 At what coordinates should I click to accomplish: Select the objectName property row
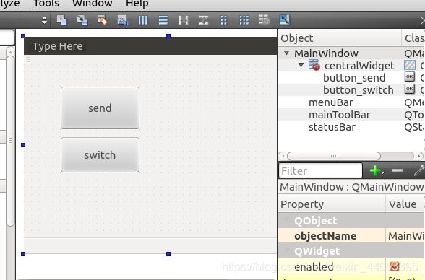click(x=351, y=236)
